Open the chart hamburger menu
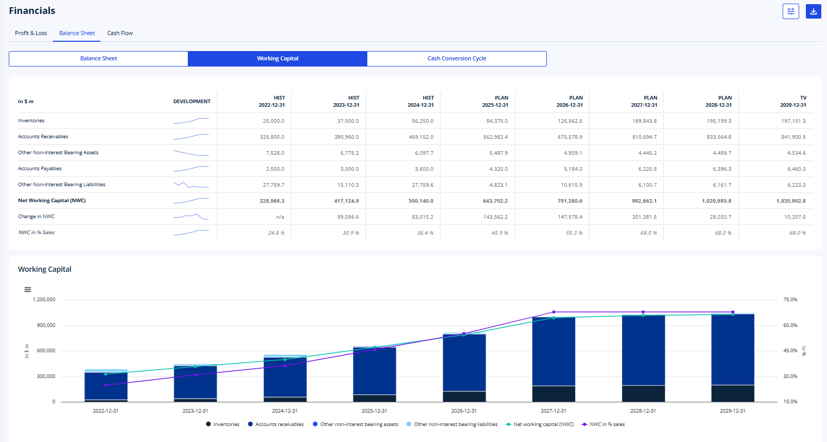 28,289
